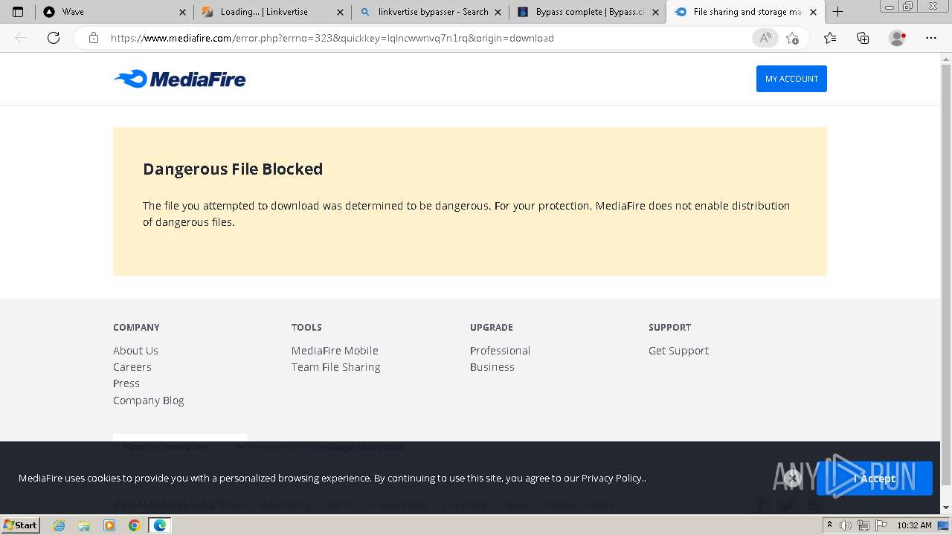Open the Team File Sharing link

click(x=335, y=367)
